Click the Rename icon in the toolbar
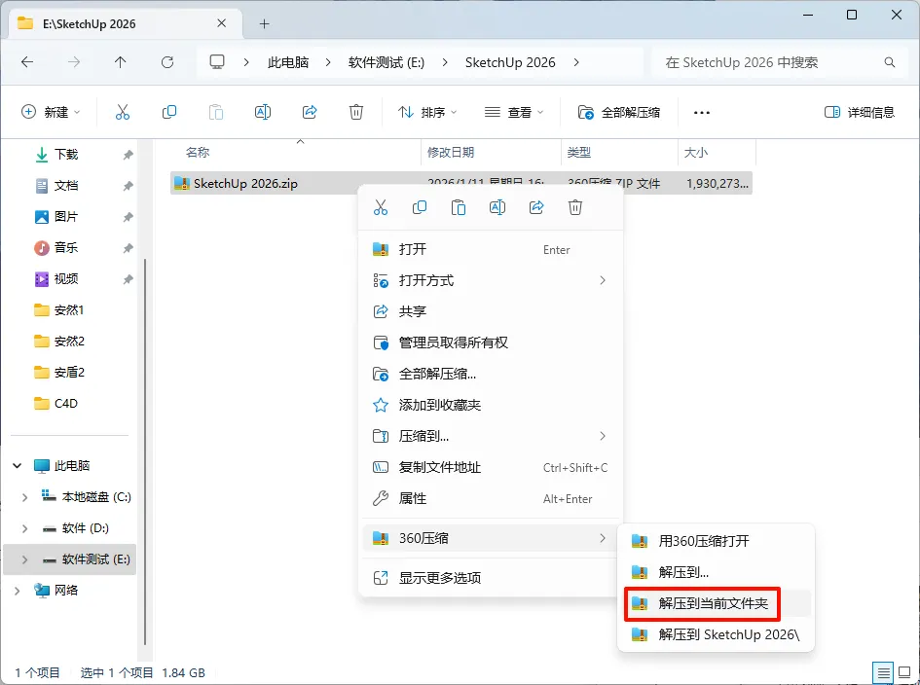 263,112
